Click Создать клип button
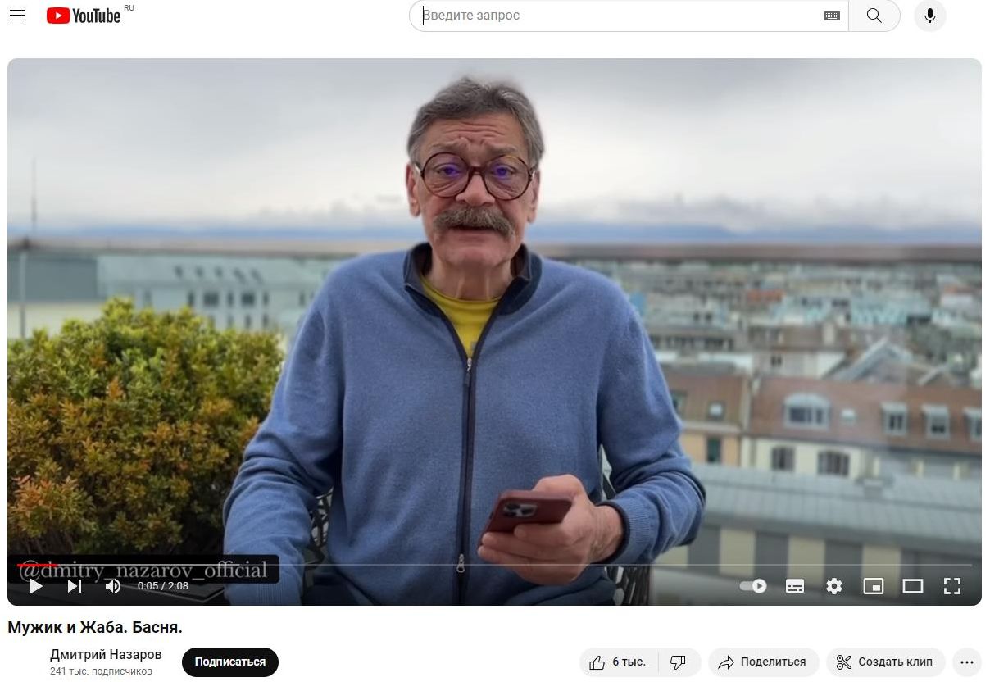Image resolution: width=990 pixels, height=682 pixels. click(886, 662)
